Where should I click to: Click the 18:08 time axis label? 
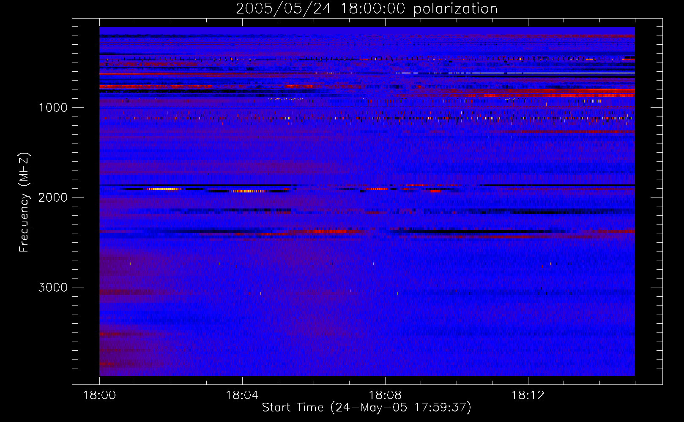click(x=385, y=395)
